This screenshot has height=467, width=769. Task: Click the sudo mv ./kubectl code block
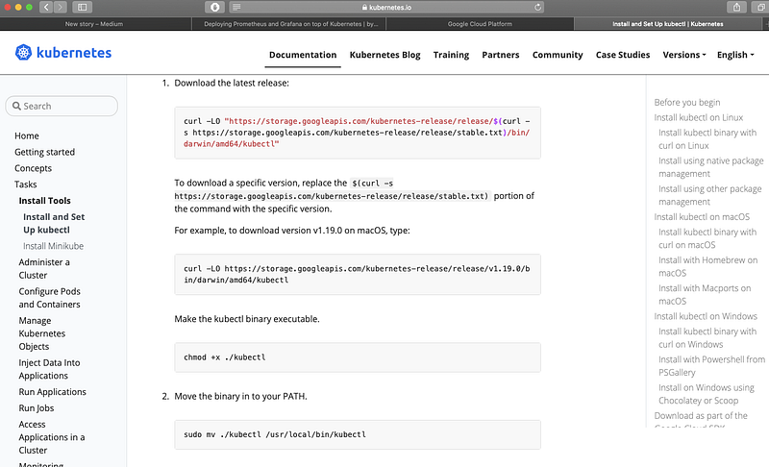point(358,434)
